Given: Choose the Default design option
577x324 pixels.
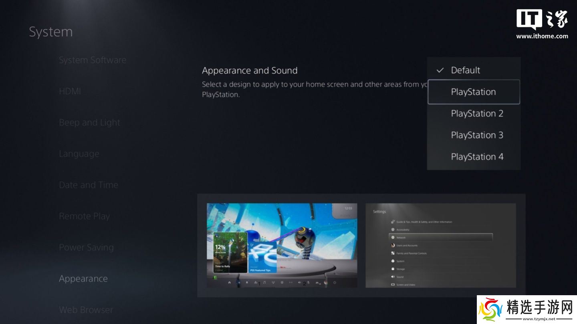Looking at the screenshot, I should [465, 70].
